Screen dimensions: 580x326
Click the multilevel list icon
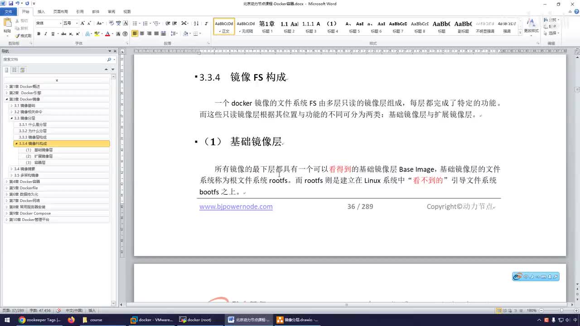155,23
